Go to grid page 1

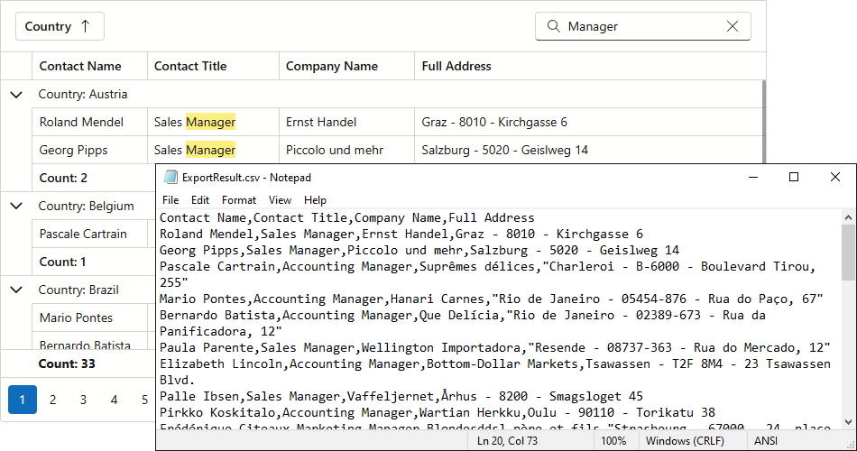[23, 400]
